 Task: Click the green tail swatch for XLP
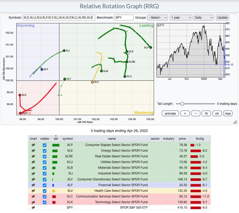56,145
